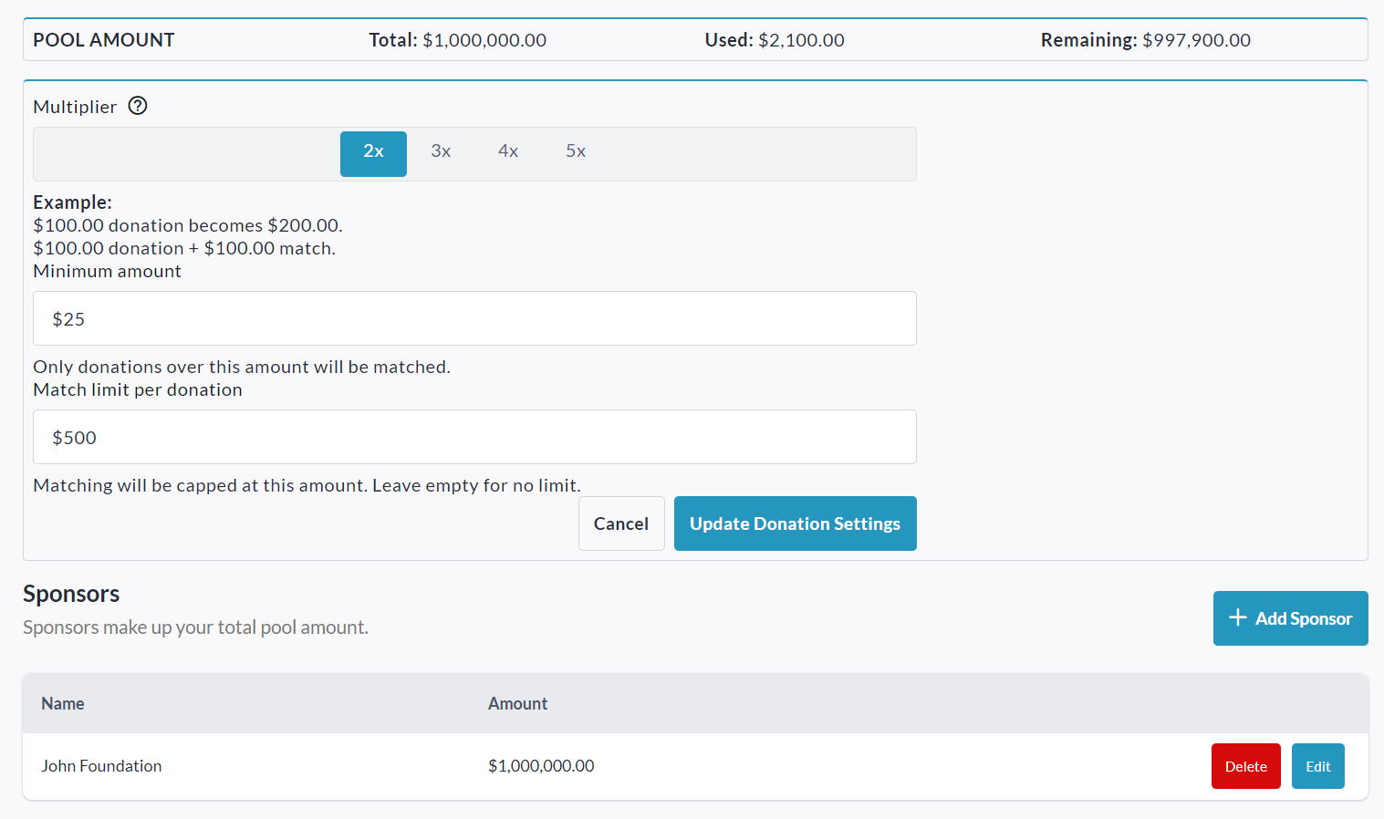Click the Match limit per donation field

474,437
